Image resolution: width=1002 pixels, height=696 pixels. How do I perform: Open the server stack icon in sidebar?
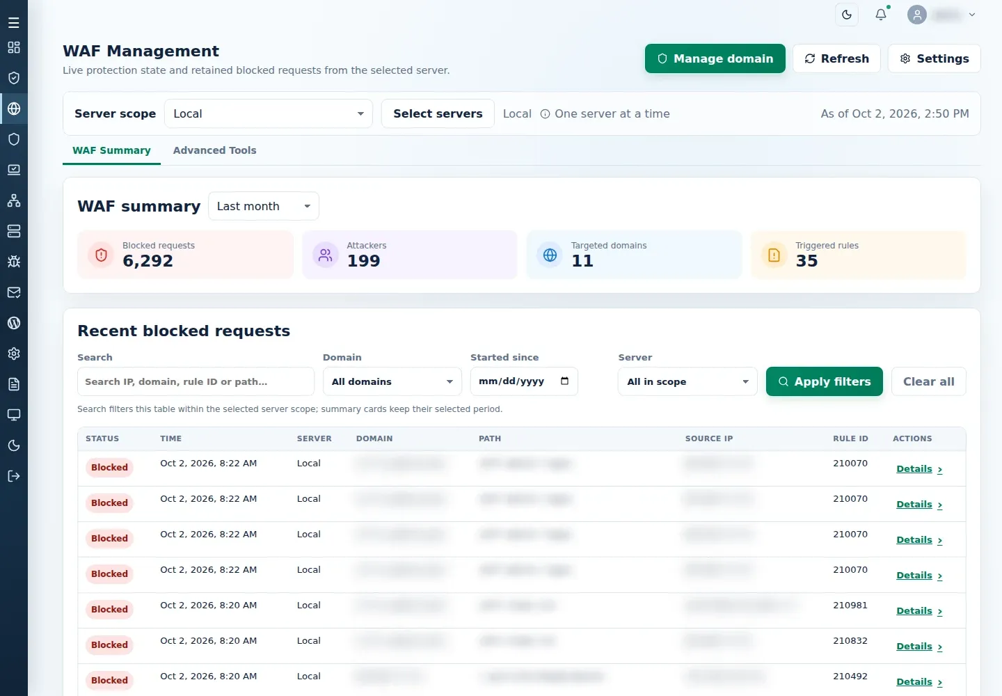[x=14, y=231]
